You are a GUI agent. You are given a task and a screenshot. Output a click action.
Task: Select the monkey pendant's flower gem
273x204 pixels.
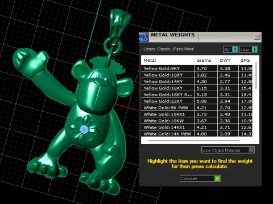point(84,129)
